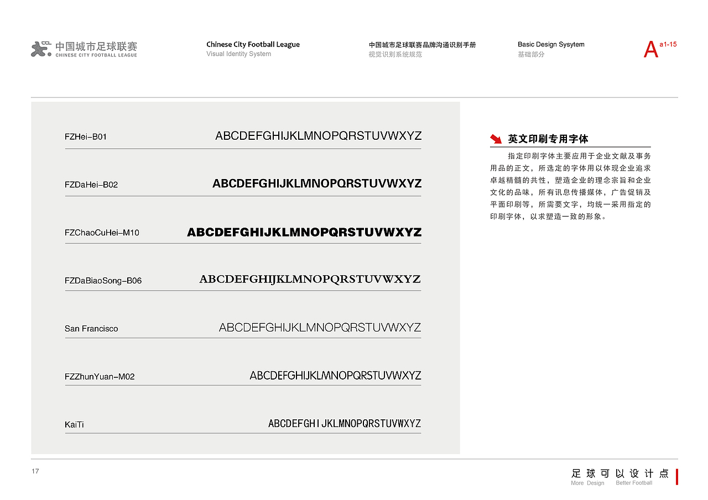
Task: Select the page number 17
Action: (x=35, y=471)
